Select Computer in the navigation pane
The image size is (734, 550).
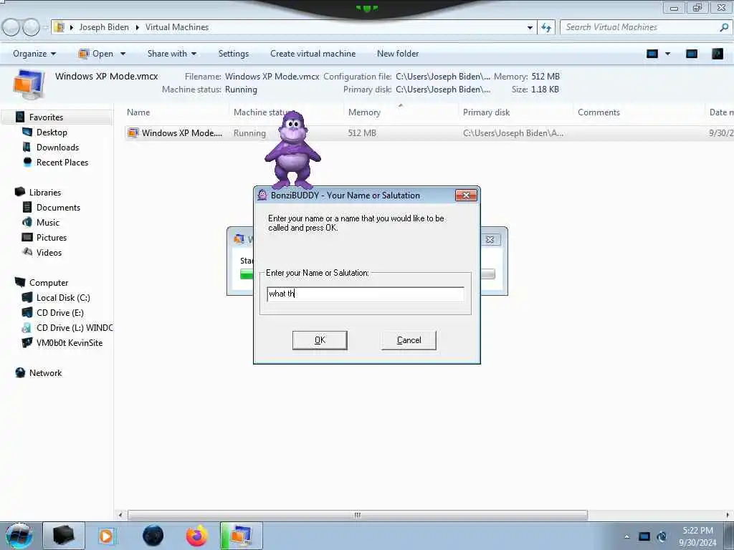pyautogui.click(x=49, y=282)
